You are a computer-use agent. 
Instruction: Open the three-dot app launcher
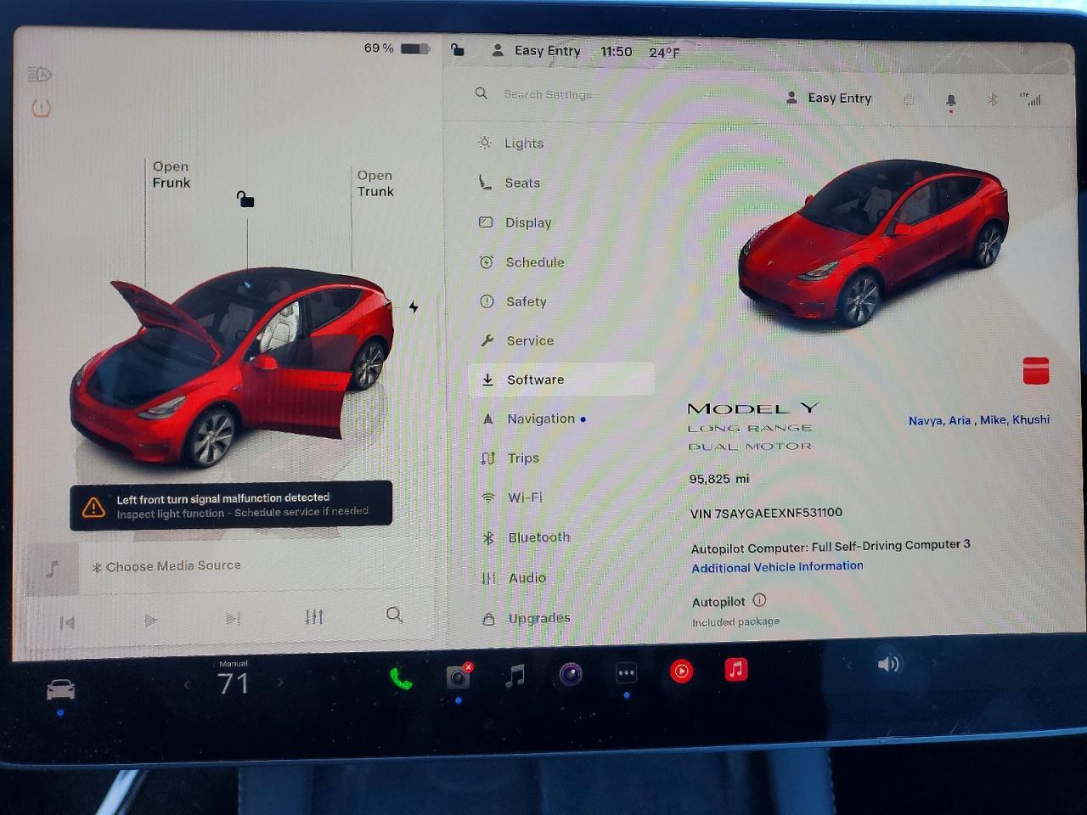coord(626,673)
